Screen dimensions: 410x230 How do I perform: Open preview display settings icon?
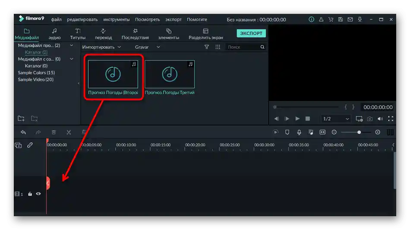point(359,119)
